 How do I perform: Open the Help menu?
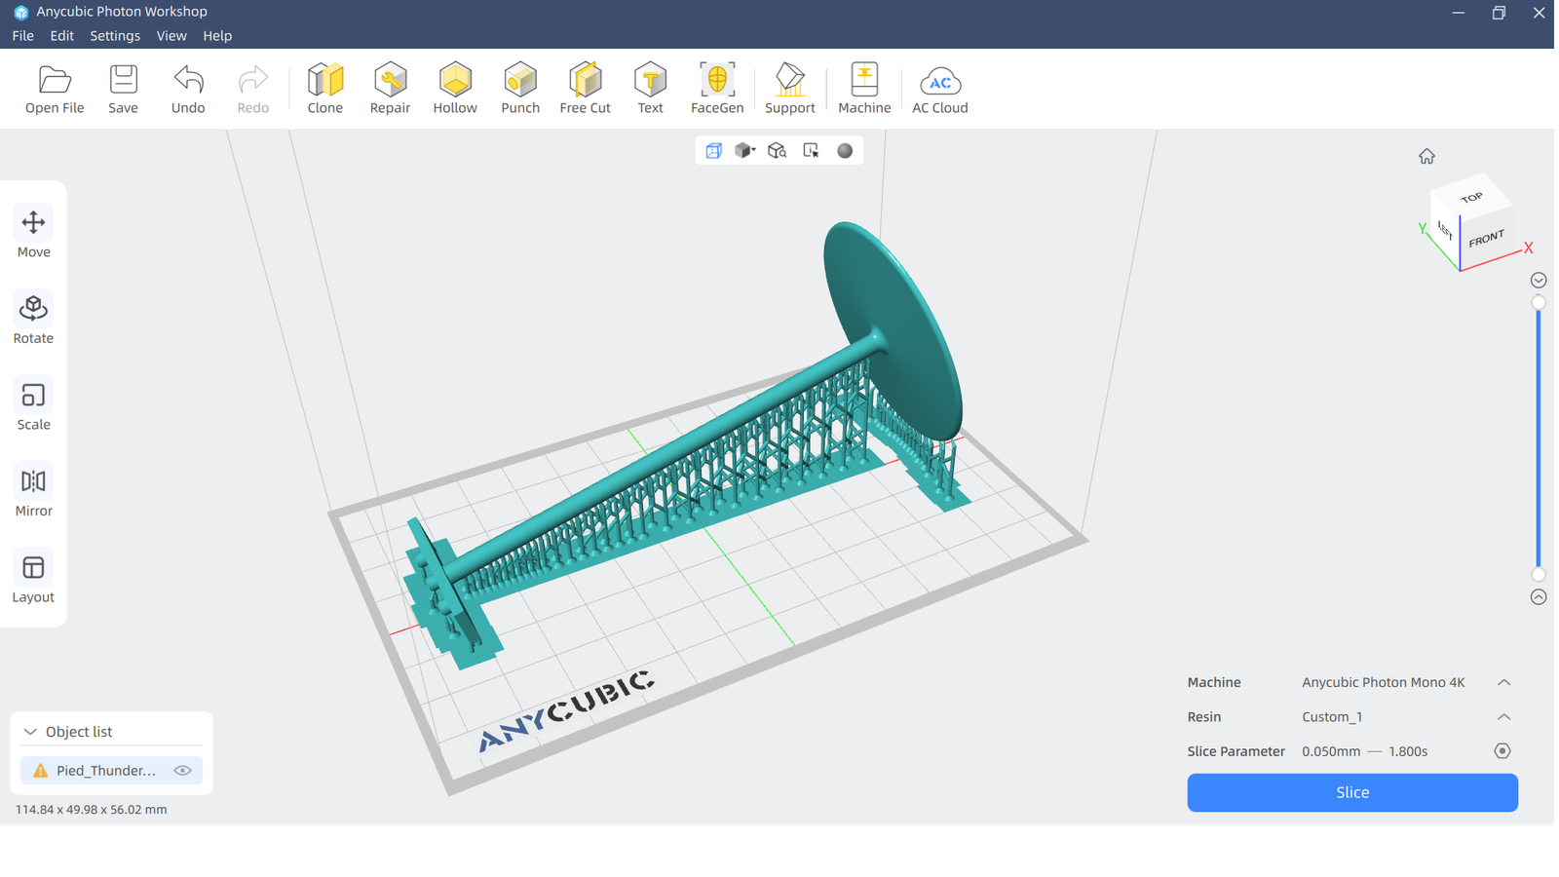tap(217, 36)
